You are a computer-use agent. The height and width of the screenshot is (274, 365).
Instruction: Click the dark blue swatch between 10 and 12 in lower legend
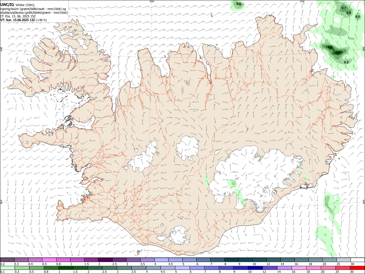tap(255, 268)
